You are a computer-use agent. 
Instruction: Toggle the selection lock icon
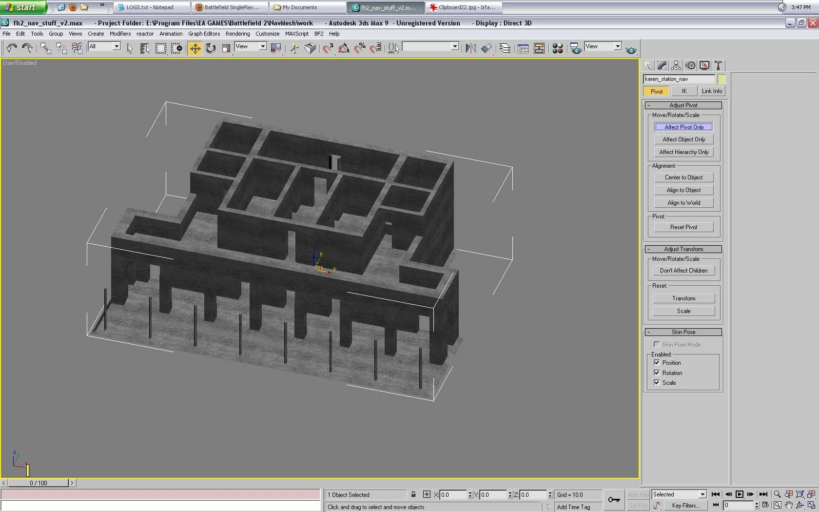[413, 494]
